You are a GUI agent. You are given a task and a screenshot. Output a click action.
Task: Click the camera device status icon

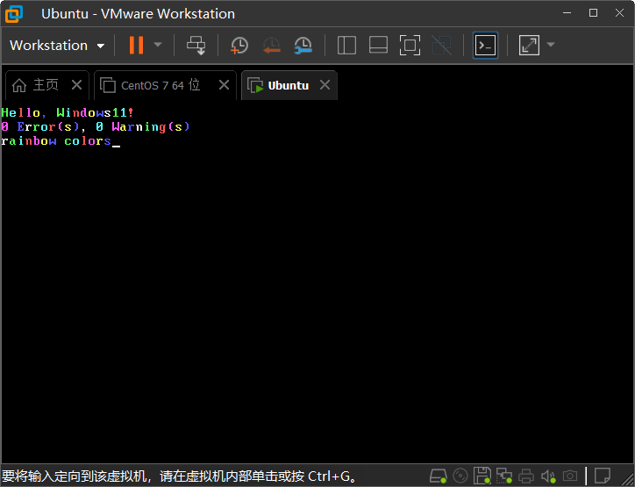[570, 476]
